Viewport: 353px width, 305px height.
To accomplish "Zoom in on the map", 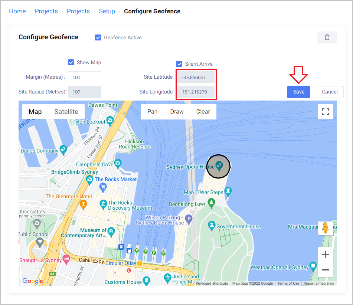I will [325, 255].
